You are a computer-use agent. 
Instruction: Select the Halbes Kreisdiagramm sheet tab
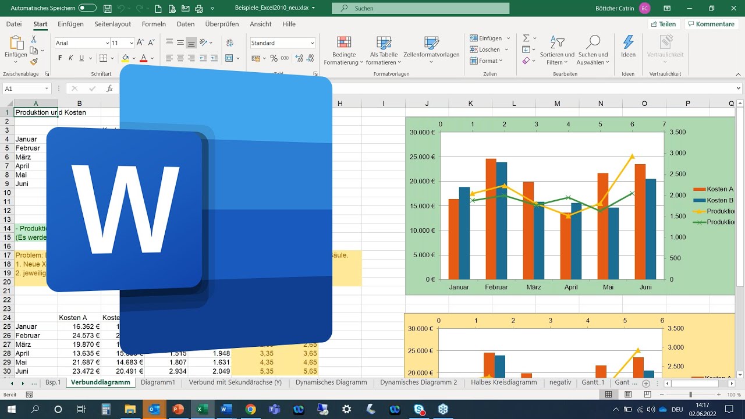click(x=503, y=382)
